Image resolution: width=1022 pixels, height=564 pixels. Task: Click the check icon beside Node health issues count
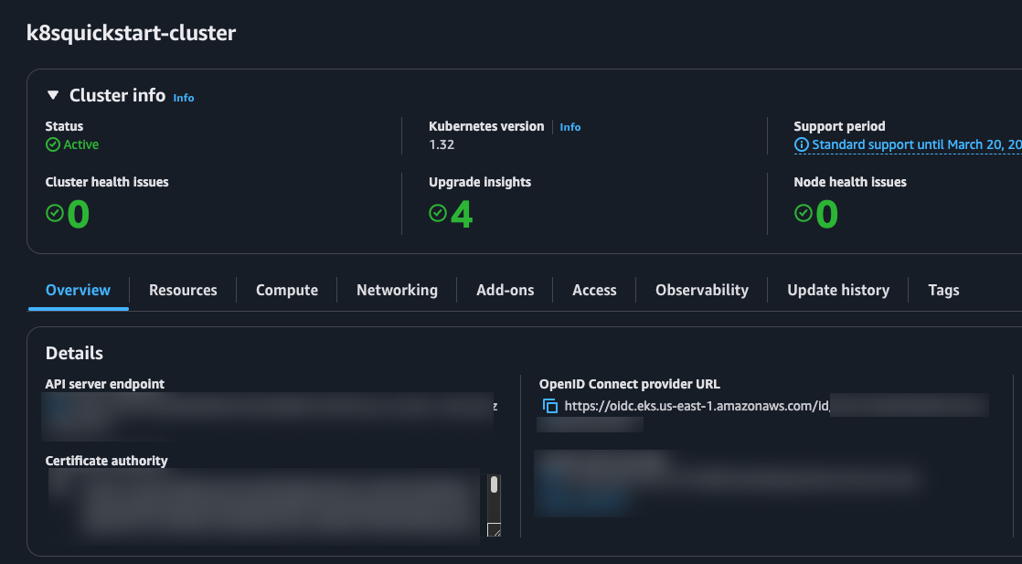pos(804,213)
